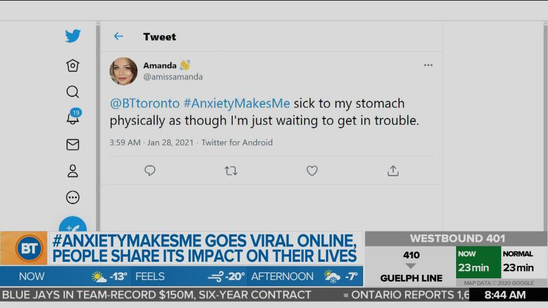Open the More circle icon in sidebar
The image size is (548, 308).
pos(72,197)
